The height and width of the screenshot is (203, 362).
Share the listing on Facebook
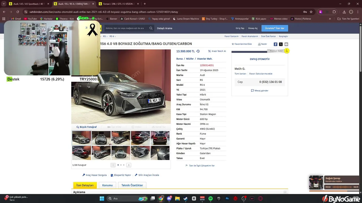click(x=275, y=44)
